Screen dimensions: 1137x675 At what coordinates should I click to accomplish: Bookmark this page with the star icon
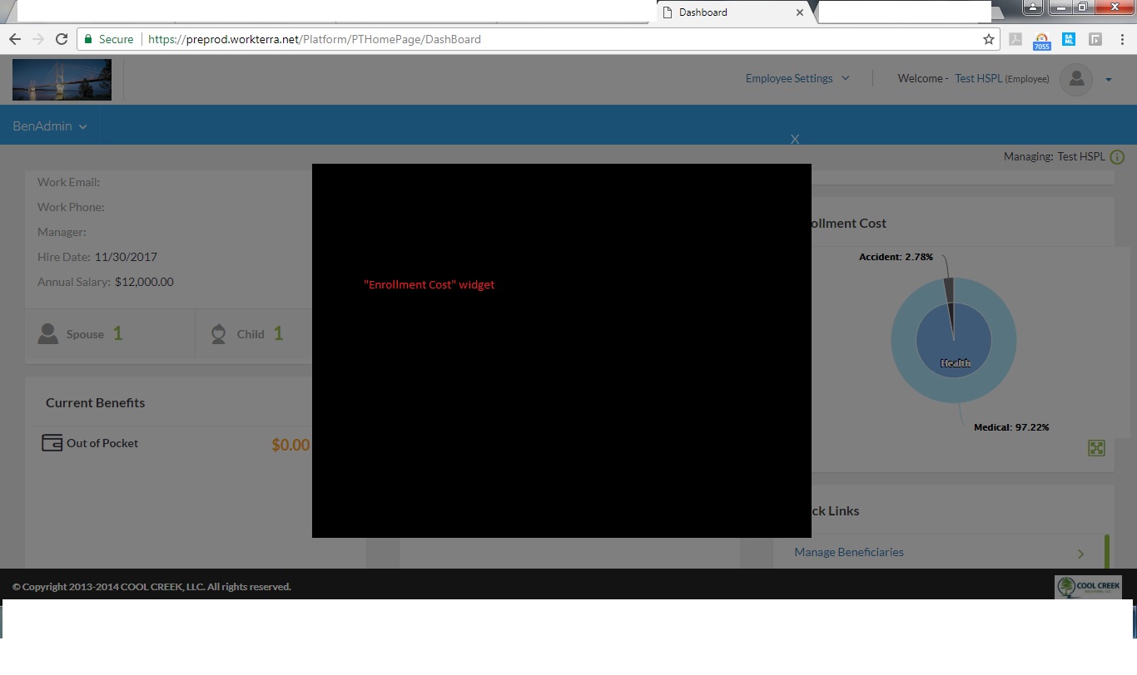pyautogui.click(x=989, y=39)
